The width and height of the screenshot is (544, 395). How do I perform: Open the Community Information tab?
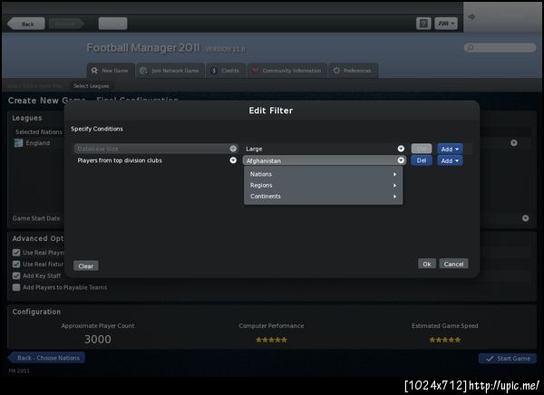pyautogui.click(x=287, y=71)
